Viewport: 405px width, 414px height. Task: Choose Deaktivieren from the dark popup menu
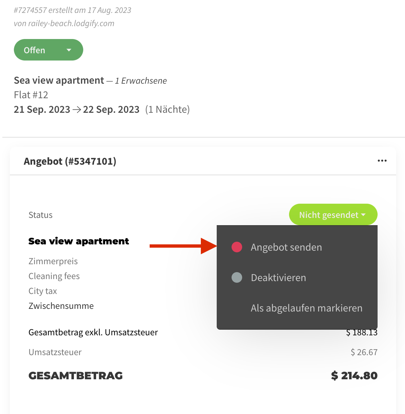[x=278, y=277]
